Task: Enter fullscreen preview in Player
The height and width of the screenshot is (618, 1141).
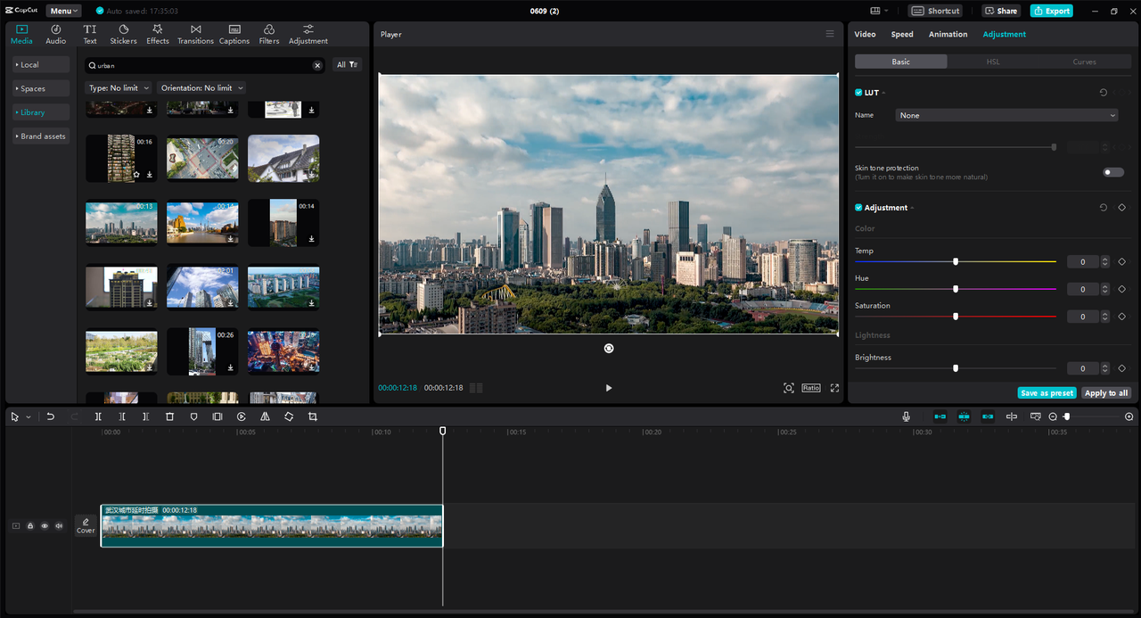Action: (834, 388)
